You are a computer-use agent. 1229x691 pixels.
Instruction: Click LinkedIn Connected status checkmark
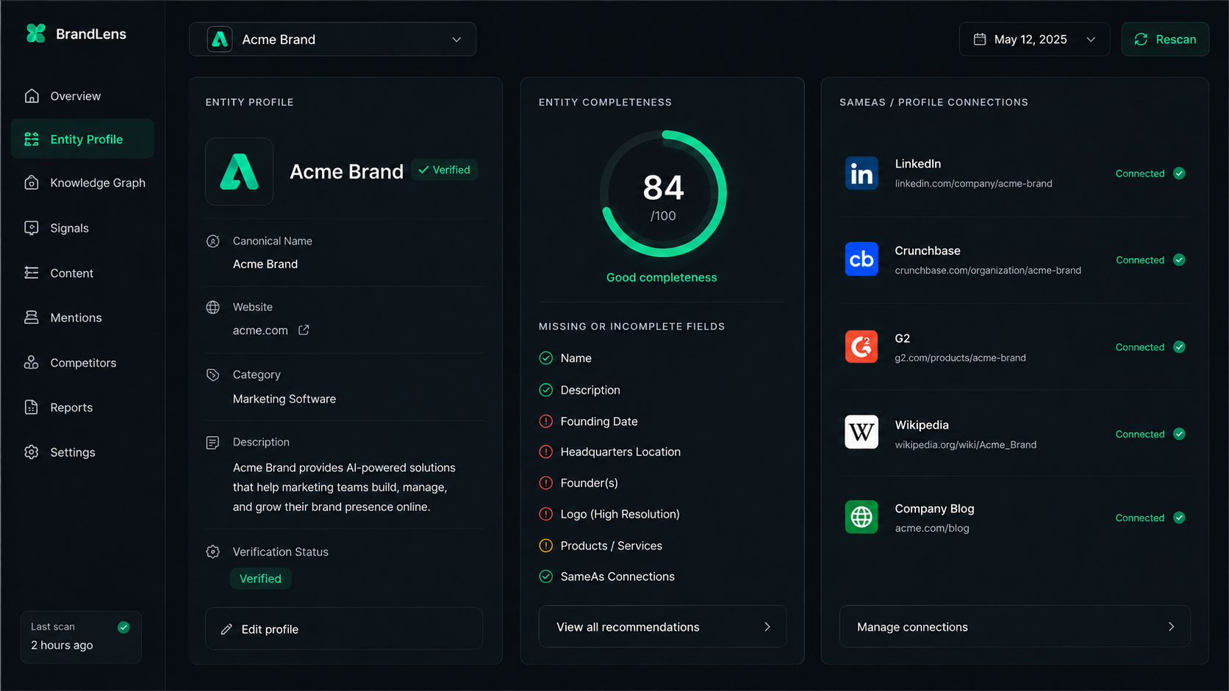pyautogui.click(x=1179, y=173)
